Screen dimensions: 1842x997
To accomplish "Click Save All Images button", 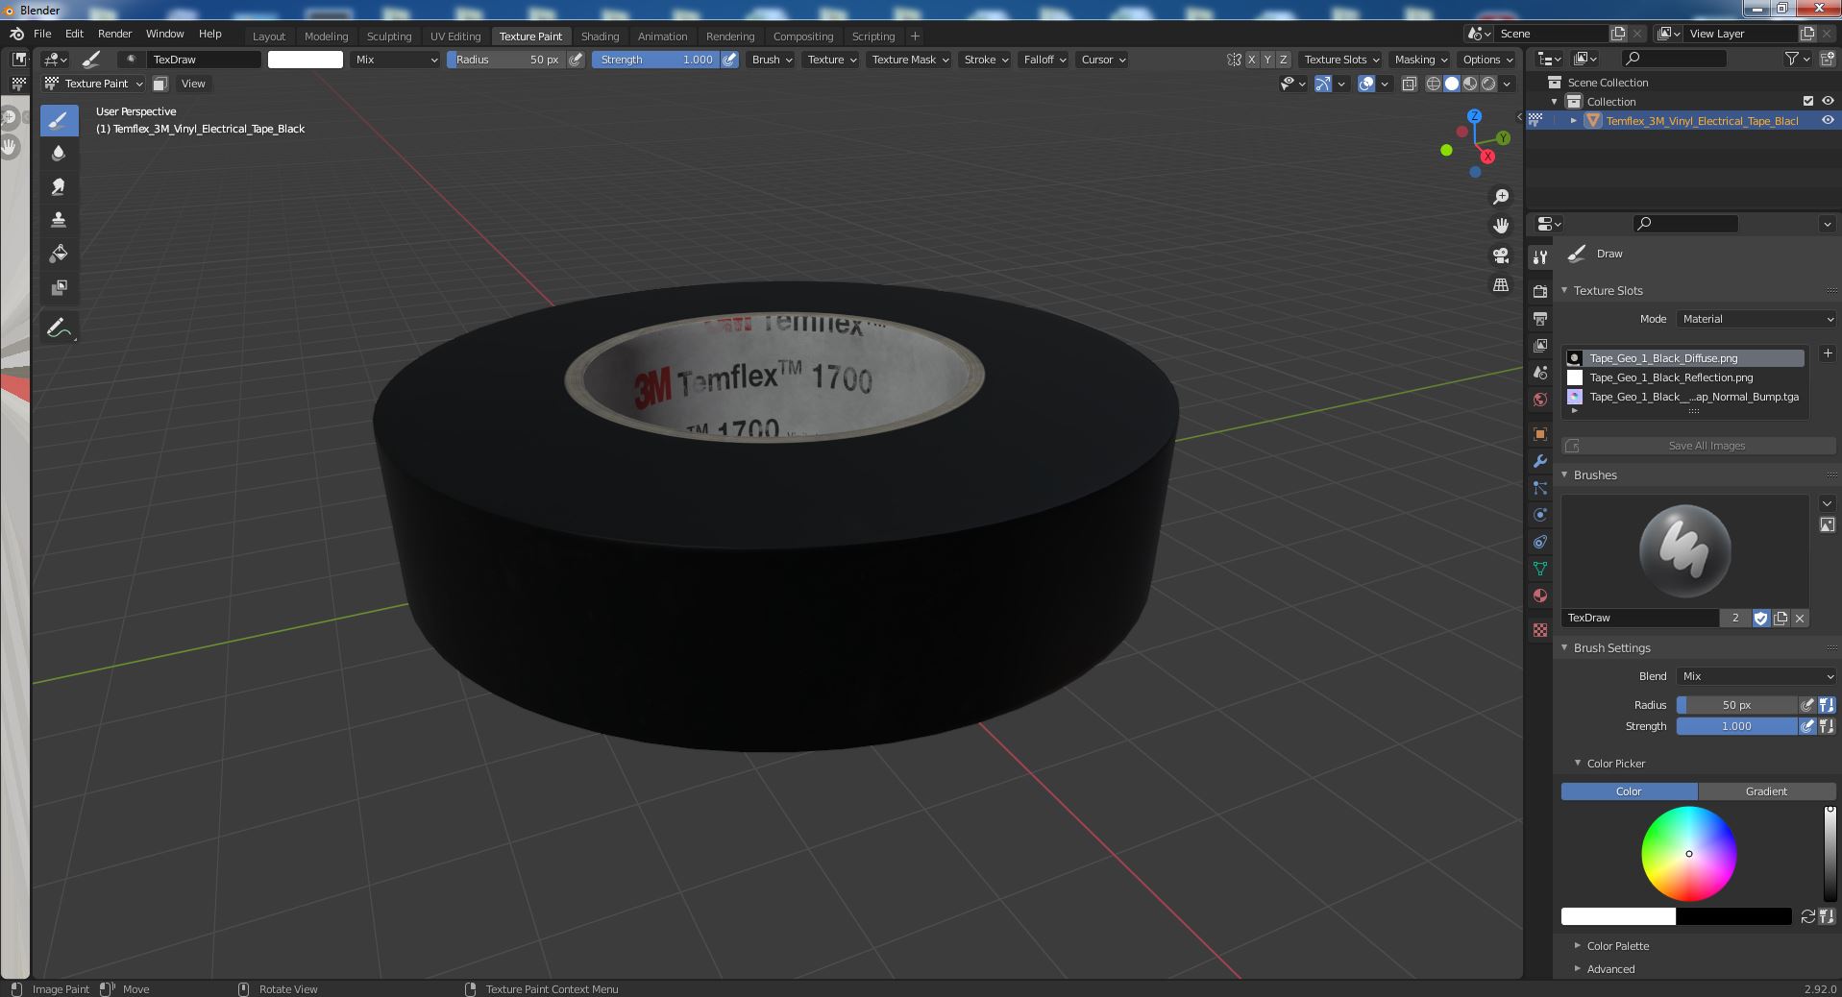I will (1698, 446).
